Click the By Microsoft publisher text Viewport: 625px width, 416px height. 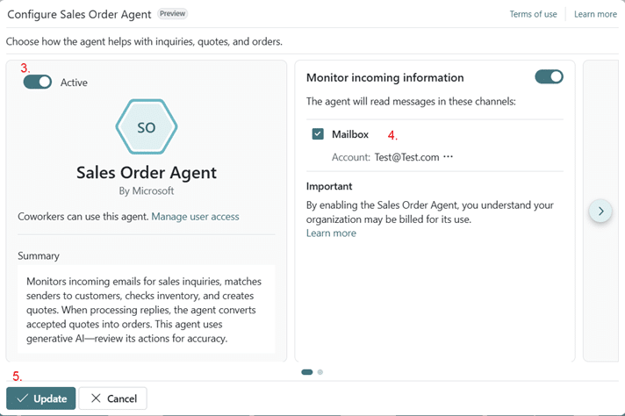[x=147, y=190]
